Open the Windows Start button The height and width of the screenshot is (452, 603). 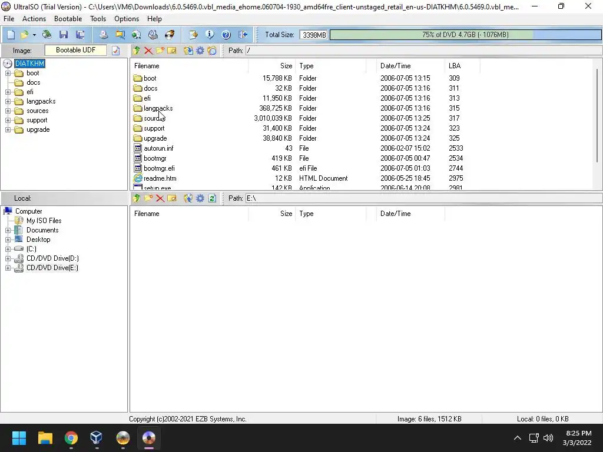click(x=19, y=438)
